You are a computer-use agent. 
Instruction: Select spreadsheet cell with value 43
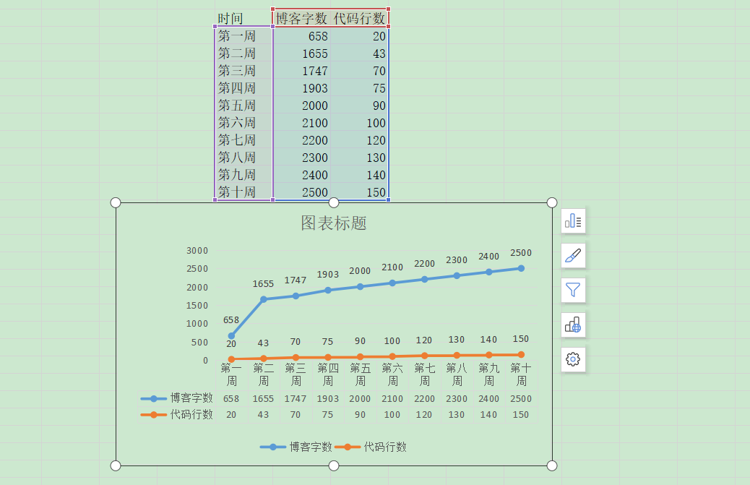(359, 53)
